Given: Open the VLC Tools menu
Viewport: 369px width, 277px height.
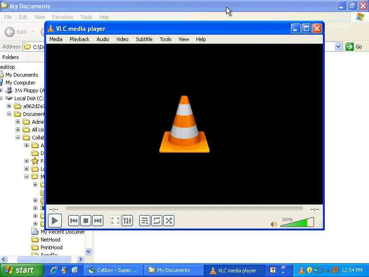Looking at the screenshot, I should pyautogui.click(x=166, y=39).
